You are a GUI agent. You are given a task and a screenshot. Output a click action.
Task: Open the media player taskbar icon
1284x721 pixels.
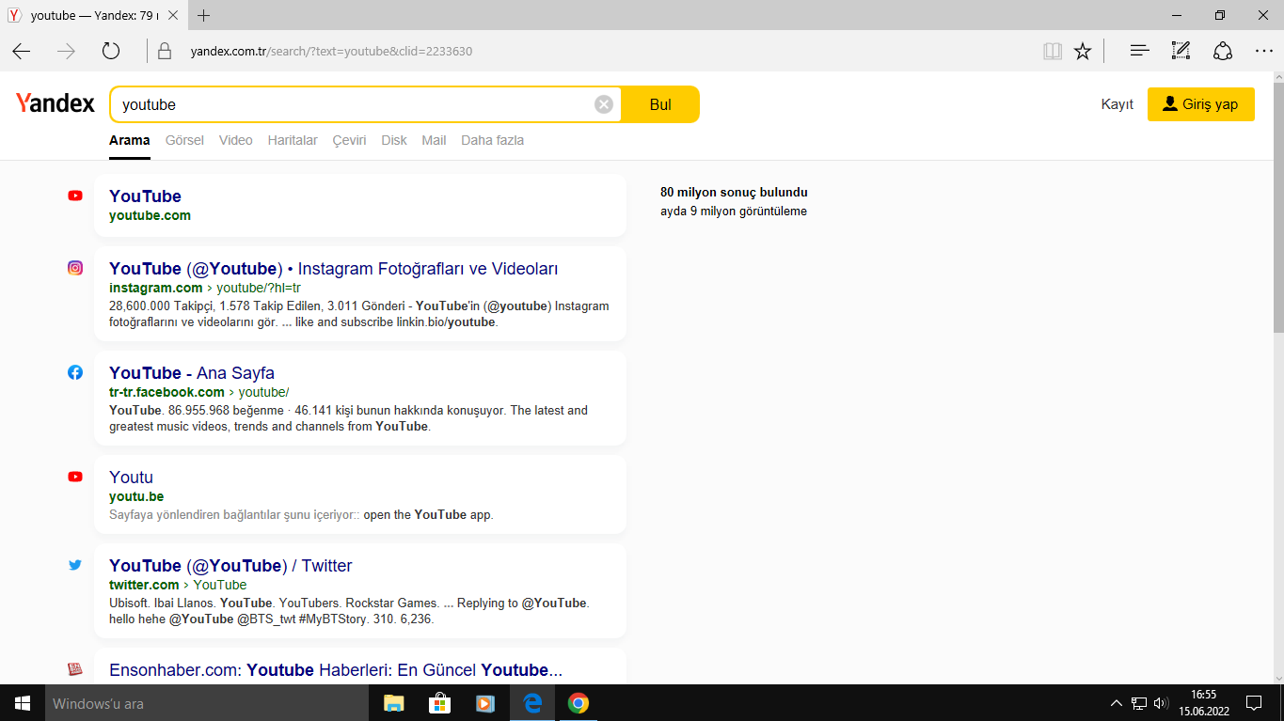485,703
